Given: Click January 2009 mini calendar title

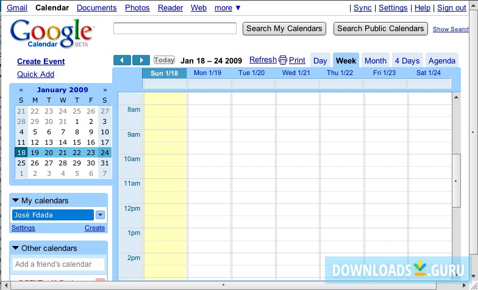Looking at the screenshot, I should (62, 90).
